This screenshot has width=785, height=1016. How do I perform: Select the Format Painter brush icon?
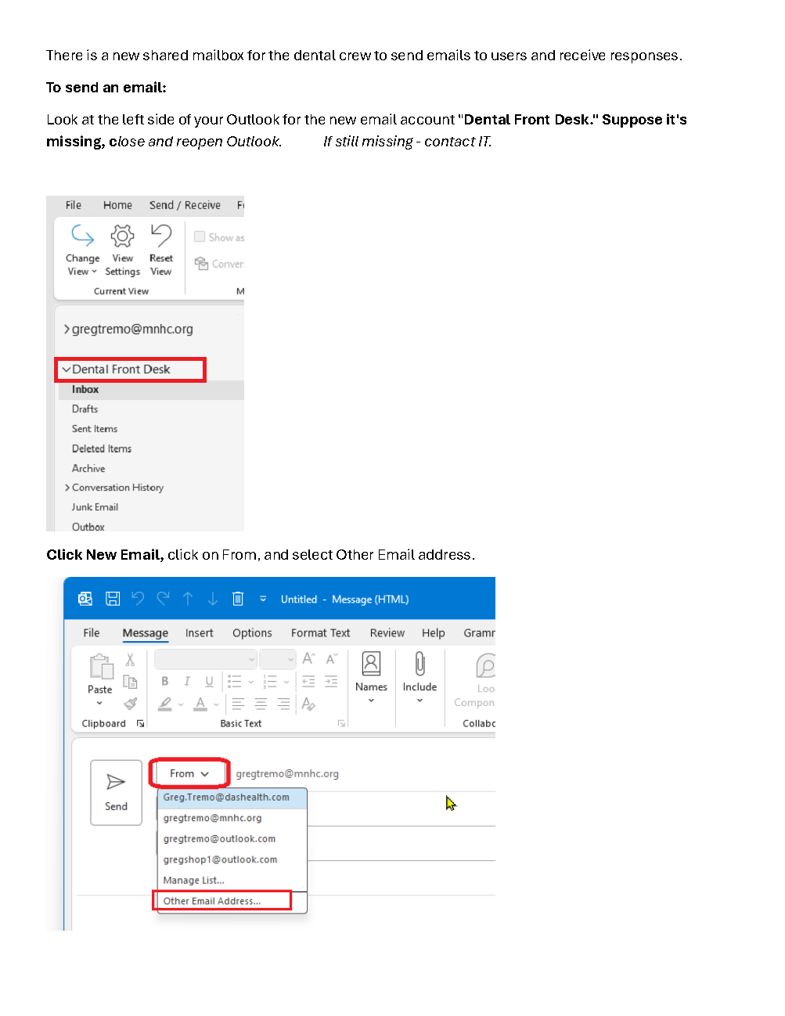click(x=131, y=704)
